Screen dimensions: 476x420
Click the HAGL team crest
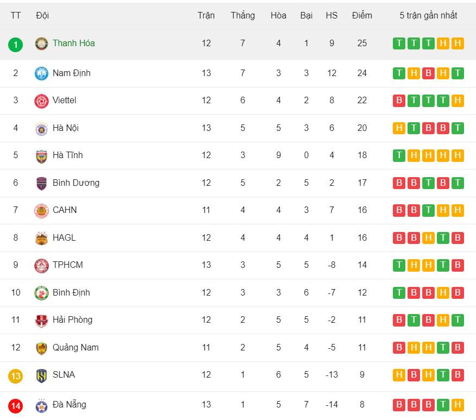(x=41, y=239)
